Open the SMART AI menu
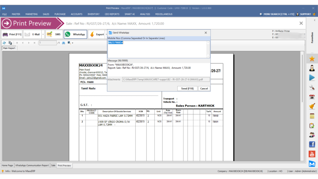318x179 pixels. point(129,14)
